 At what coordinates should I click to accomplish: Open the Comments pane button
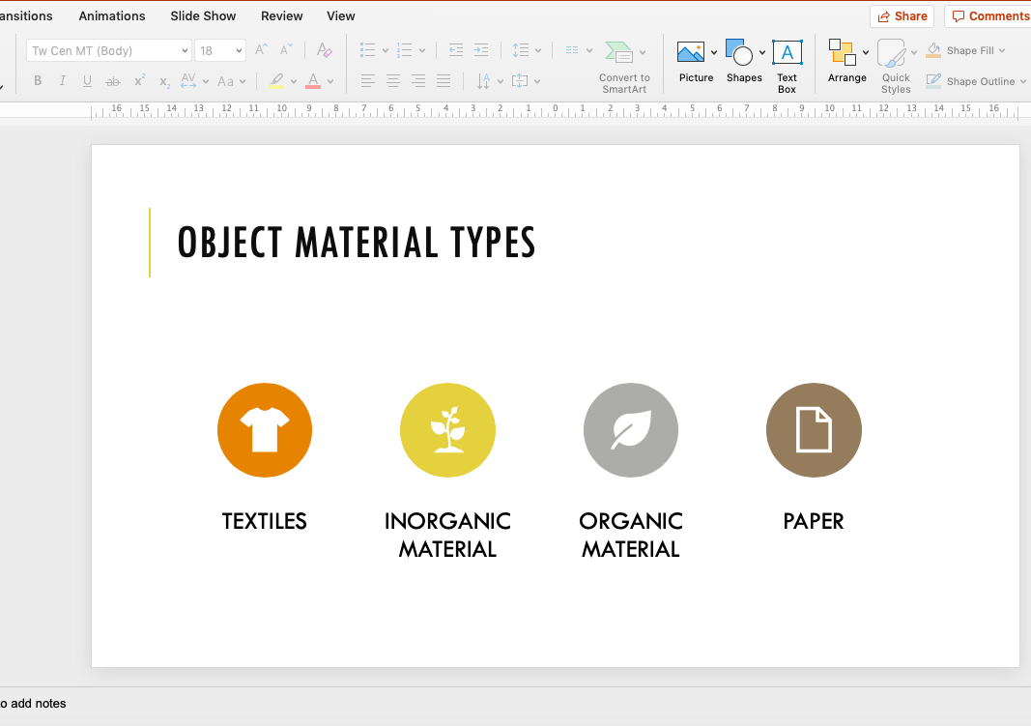989,15
